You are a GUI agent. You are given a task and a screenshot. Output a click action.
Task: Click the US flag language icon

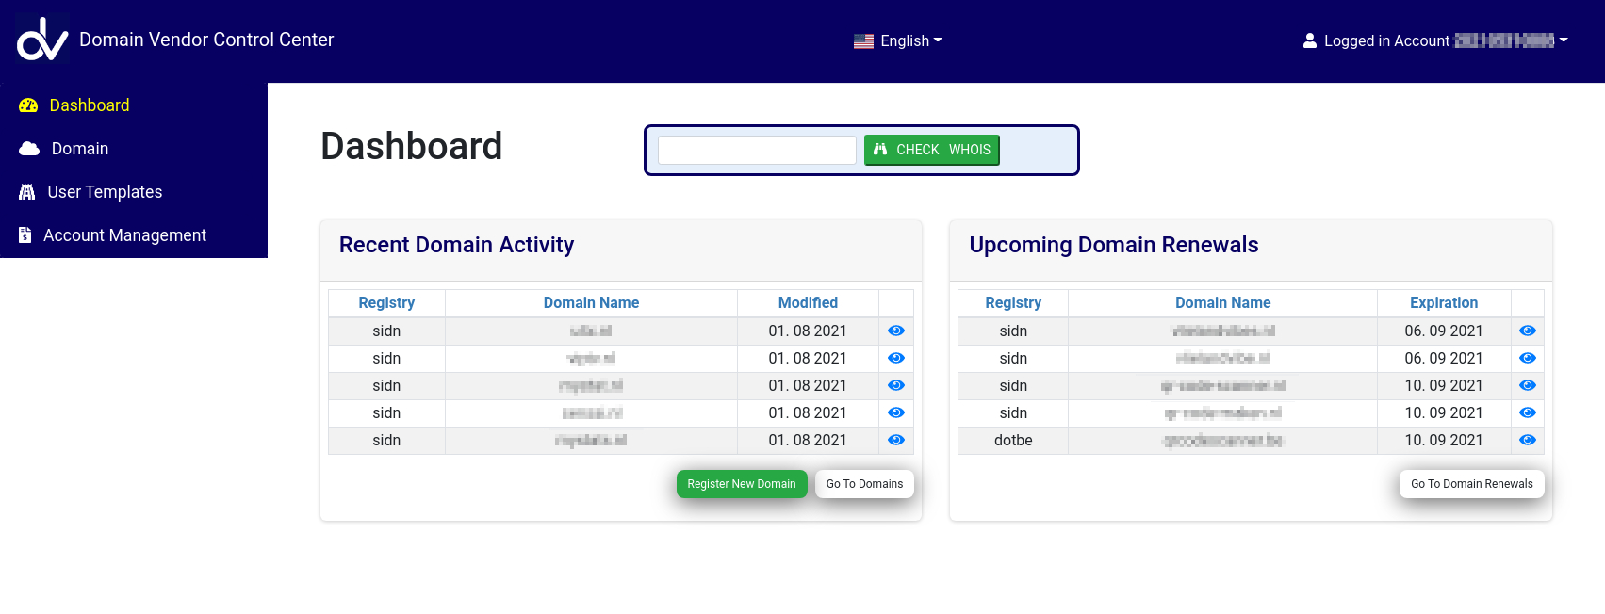tap(863, 41)
